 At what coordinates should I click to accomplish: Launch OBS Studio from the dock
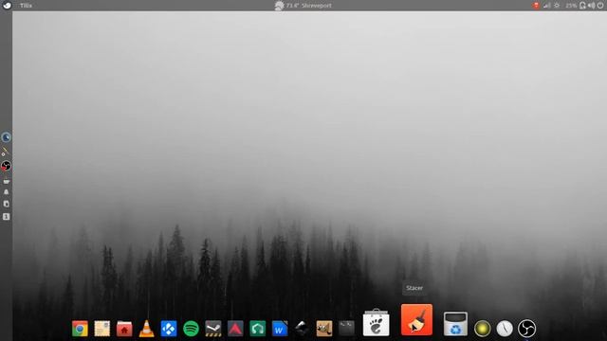(x=527, y=329)
